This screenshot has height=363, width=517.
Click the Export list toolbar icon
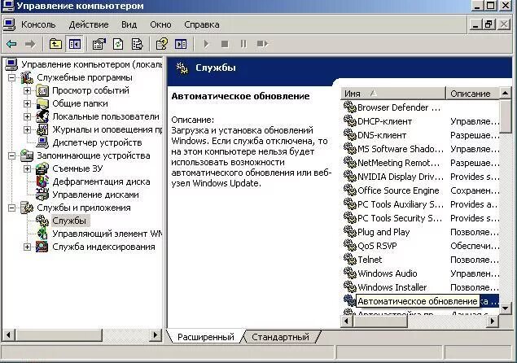pyautogui.click(x=137, y=44)
